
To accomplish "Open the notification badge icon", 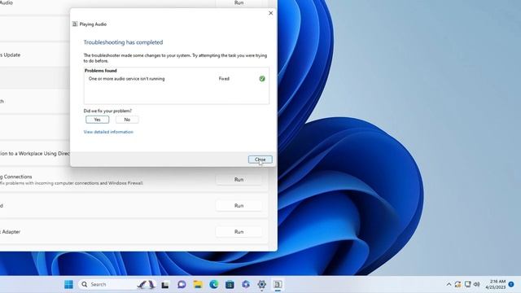I will [511, 284].
